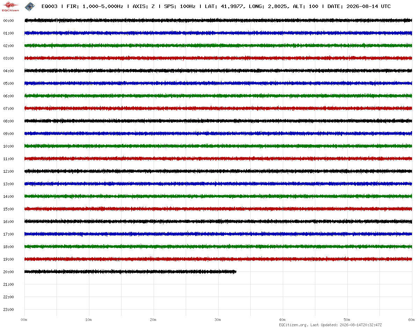Click the 60m minute axis label
The width and height of the screenshot is (419, 328).
click(x=411, y=320)
